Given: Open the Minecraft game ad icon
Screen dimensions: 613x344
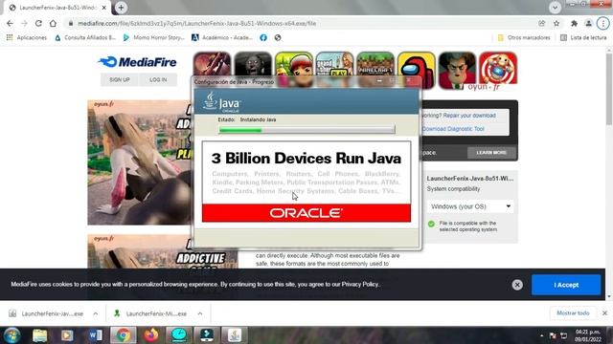Looking at the screenshot, I should [375, 64].
